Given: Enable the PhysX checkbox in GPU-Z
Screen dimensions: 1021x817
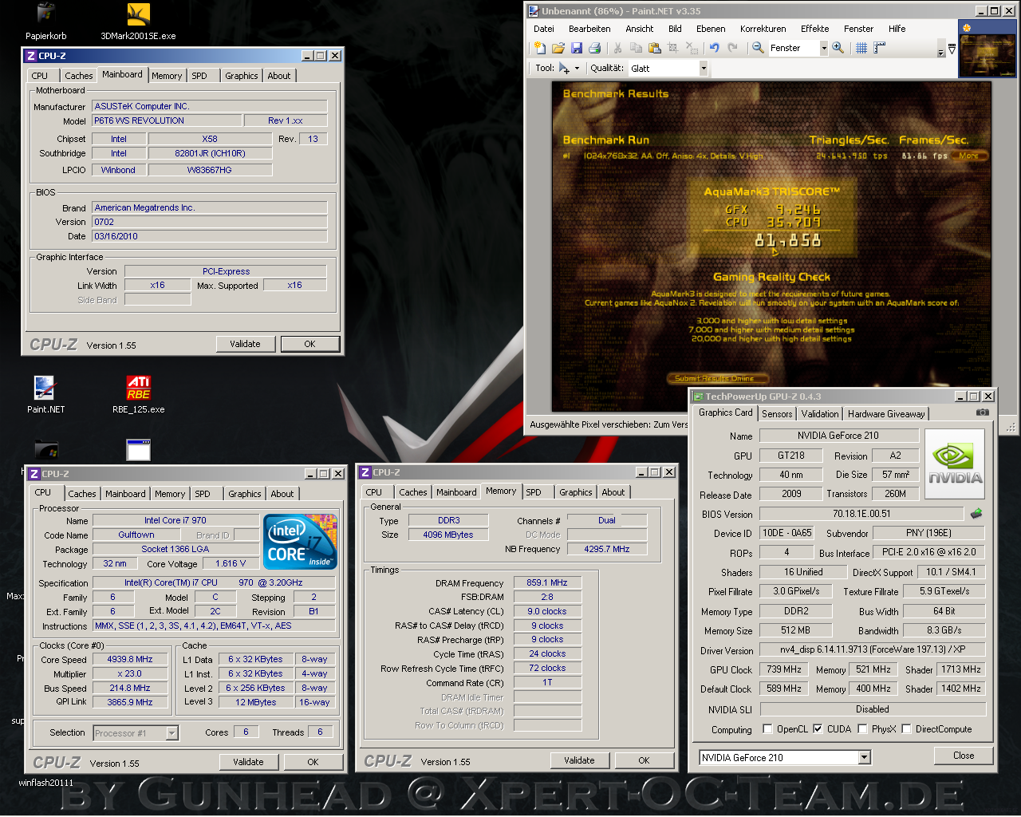Looking at the screenshot, I should pos(862,729).
